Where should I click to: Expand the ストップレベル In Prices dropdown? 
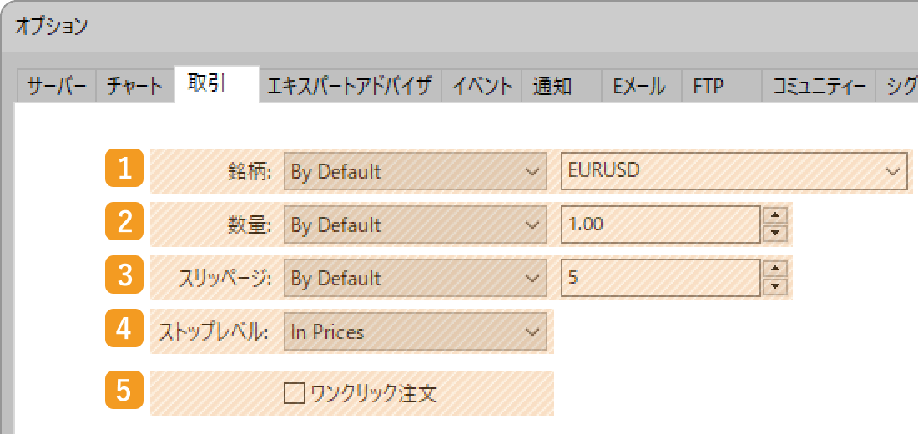point(416,331)
